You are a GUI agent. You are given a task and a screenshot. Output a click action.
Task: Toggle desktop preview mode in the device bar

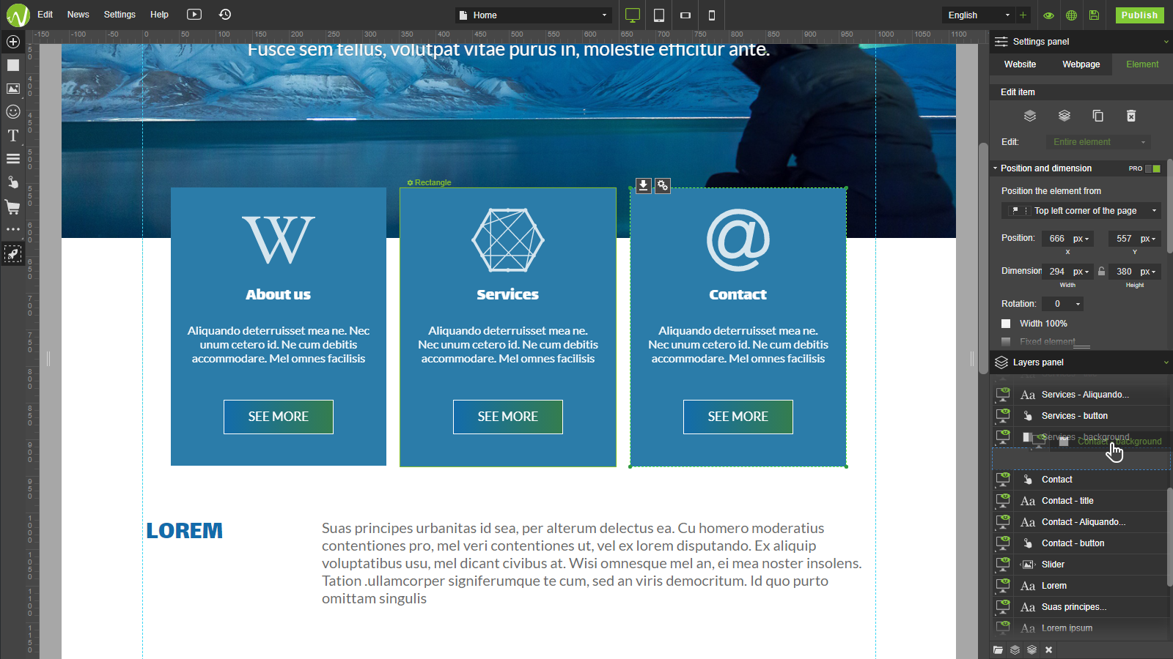tap(630, 15)
